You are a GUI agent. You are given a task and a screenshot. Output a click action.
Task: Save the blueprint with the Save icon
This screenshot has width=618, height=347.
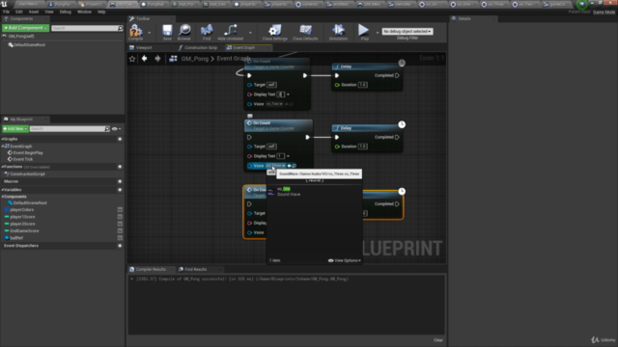tap(167, 32)
